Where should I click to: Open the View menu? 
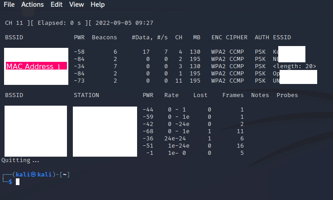pyautogui.click(x=76, y=5)
